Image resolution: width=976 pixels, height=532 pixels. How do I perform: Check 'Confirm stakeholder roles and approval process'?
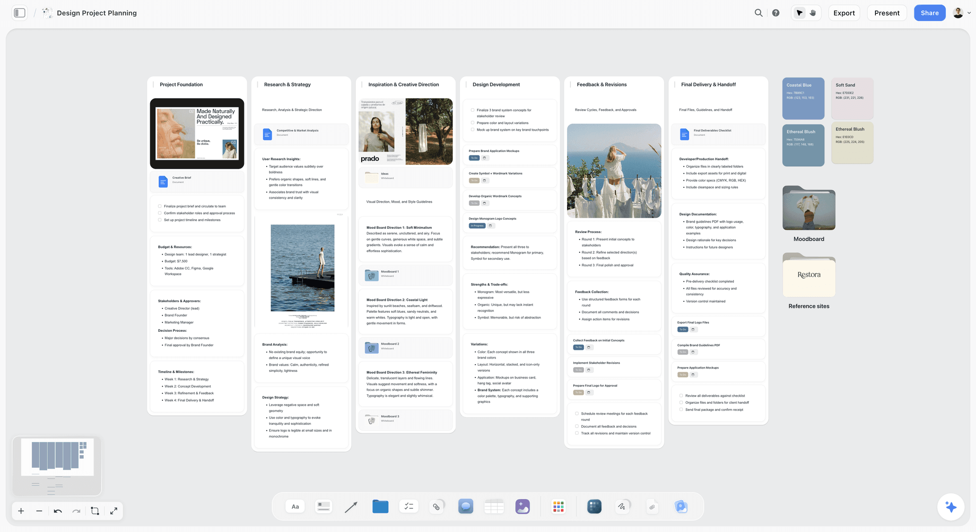160,213
